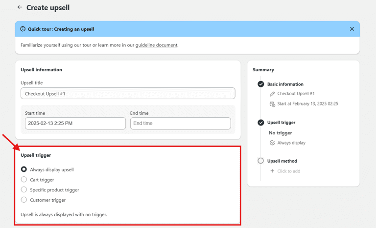Open the Start time date field
This screenshot has height=228, width=376.
(75, 124)
